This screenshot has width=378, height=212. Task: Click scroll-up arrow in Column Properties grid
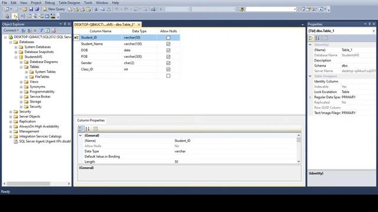click(299, 135)
